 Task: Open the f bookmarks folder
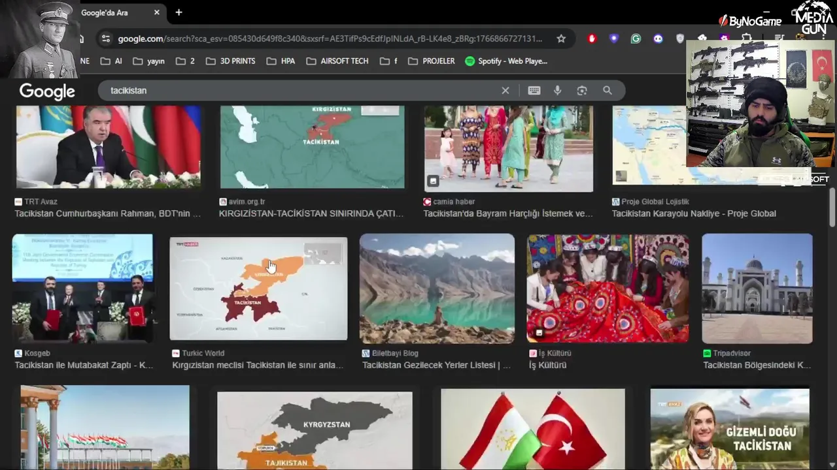pos(388,61)
